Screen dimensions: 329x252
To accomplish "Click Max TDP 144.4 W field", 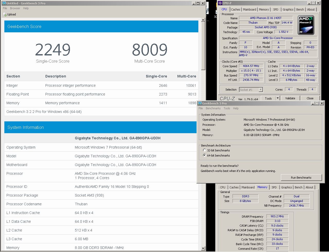I will 287,23.
